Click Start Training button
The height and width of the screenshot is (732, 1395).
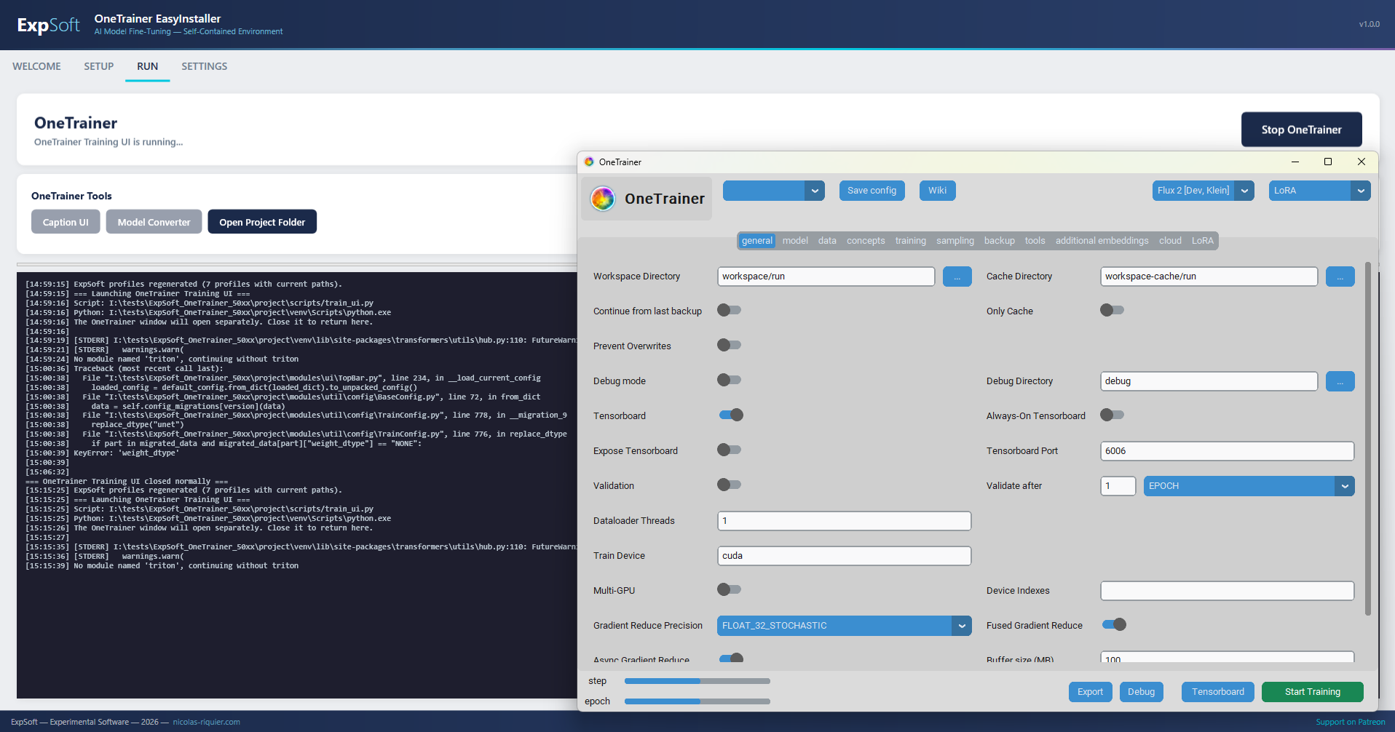1312,692
